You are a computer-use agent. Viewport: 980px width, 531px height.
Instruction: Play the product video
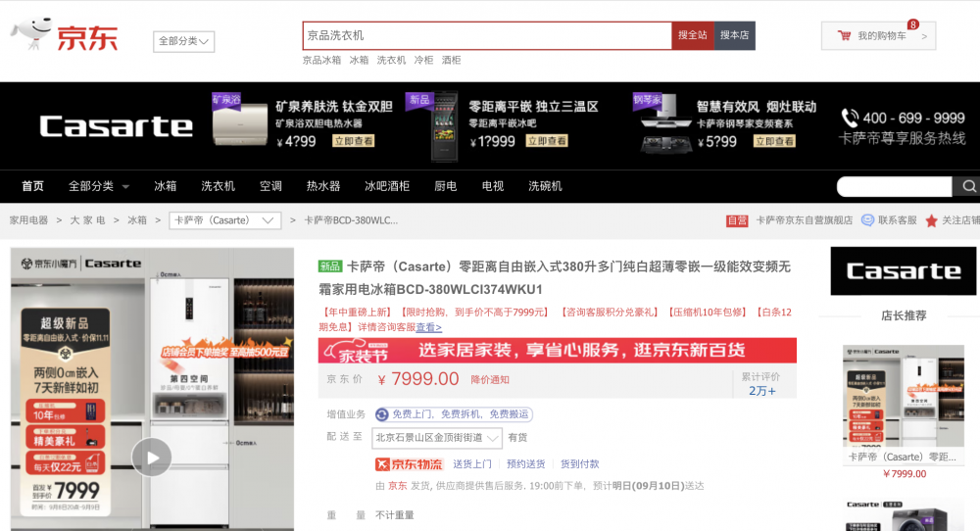pyautogui.click(x=152, y=457)
